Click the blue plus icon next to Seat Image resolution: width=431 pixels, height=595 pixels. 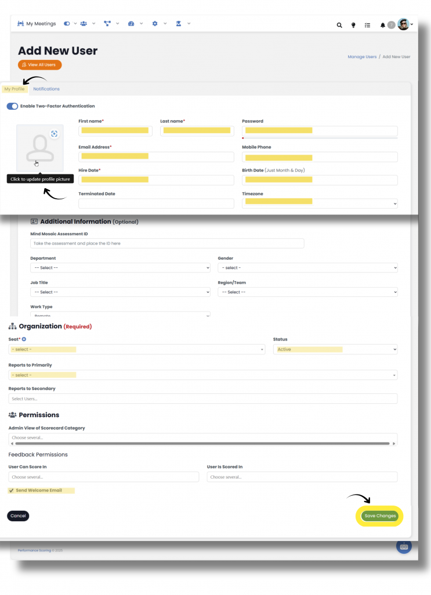click(x=24, y=339)
